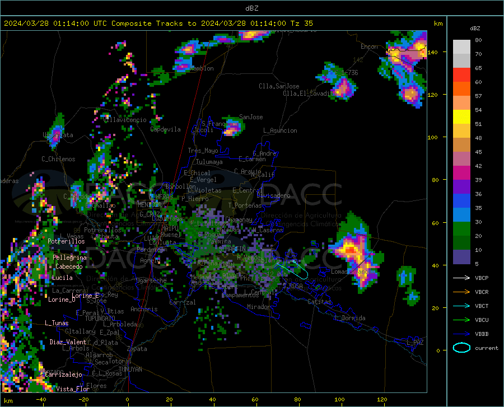The image size is (504, 407).
Task: Click the Clla.SanJose map label
Action: pyautogui.click(x=279, y=86)
